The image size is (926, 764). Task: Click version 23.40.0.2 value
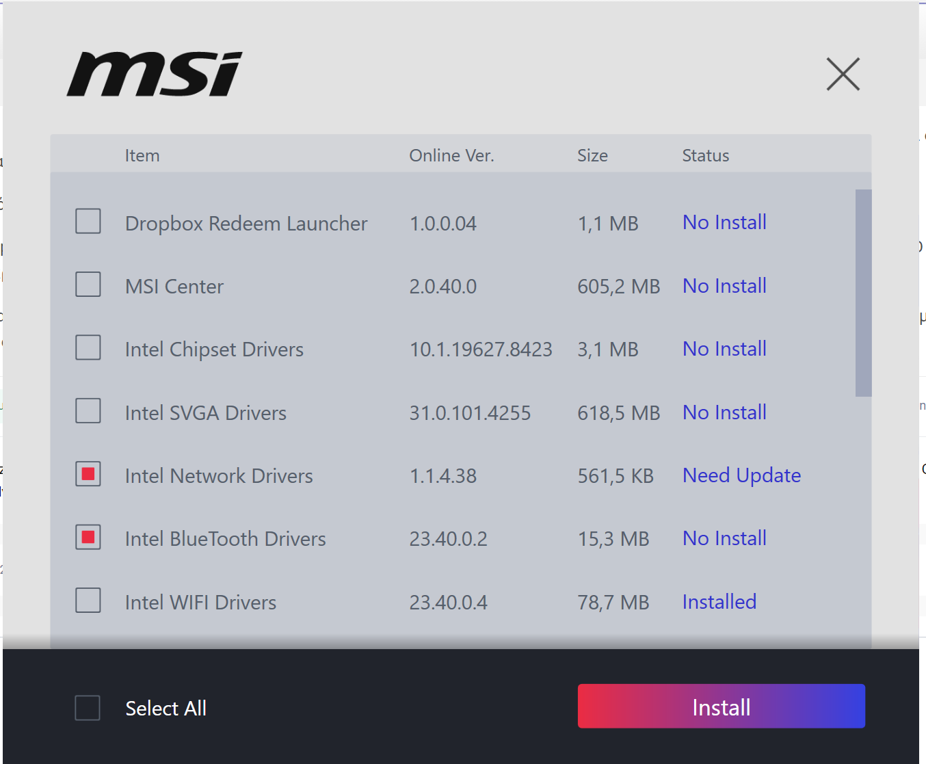coord(449,539)
